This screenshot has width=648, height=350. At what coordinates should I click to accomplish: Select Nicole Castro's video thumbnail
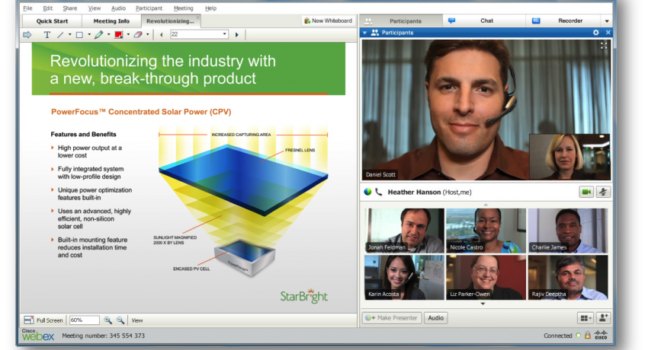[484, 231]
